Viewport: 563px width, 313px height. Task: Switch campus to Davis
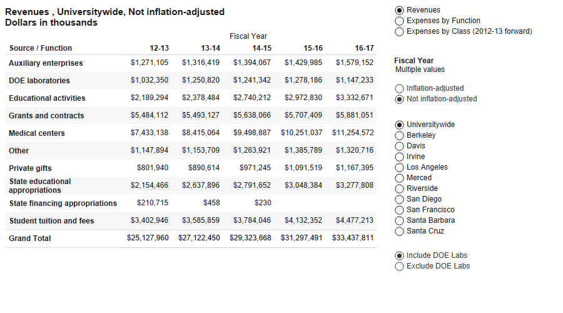pyautogui.click(x=399, y=146)
